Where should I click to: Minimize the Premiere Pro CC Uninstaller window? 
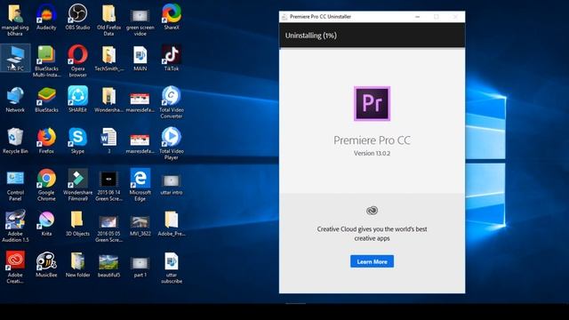pos(417,17)
